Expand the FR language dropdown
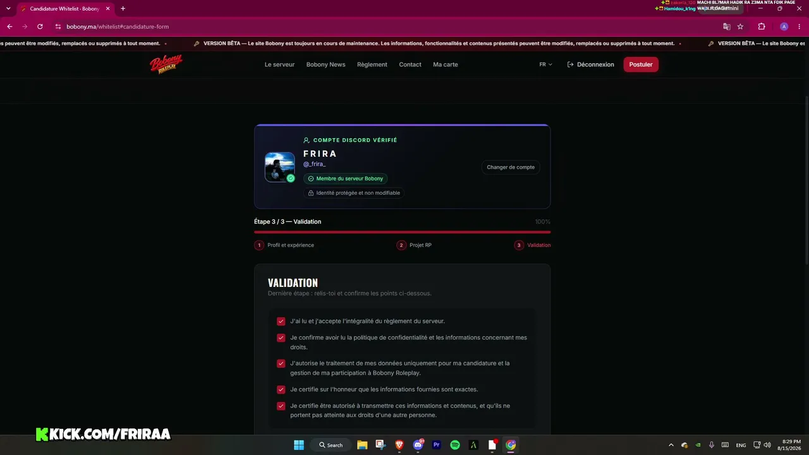Image resolution: width=809 pixels, height=455 pixels. 545,64
